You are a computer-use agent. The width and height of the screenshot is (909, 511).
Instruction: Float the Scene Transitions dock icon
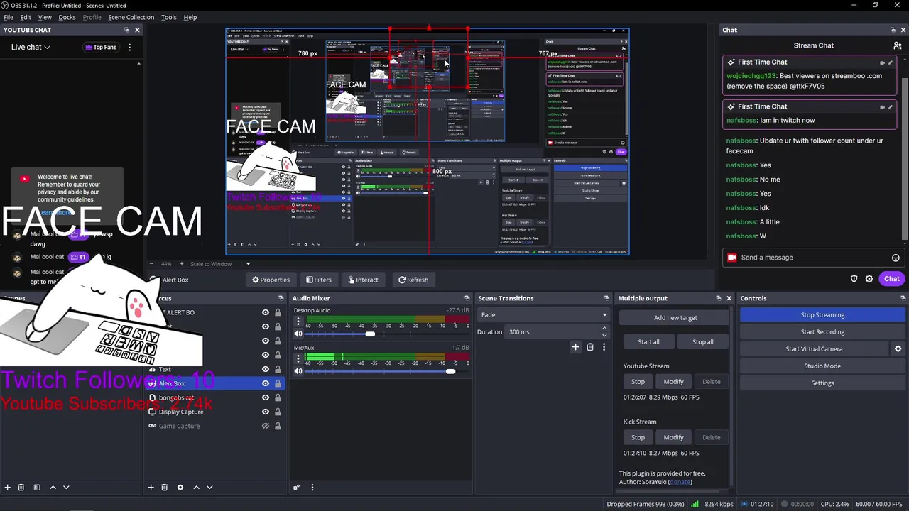pyautogui.click(x=606, y=298)
